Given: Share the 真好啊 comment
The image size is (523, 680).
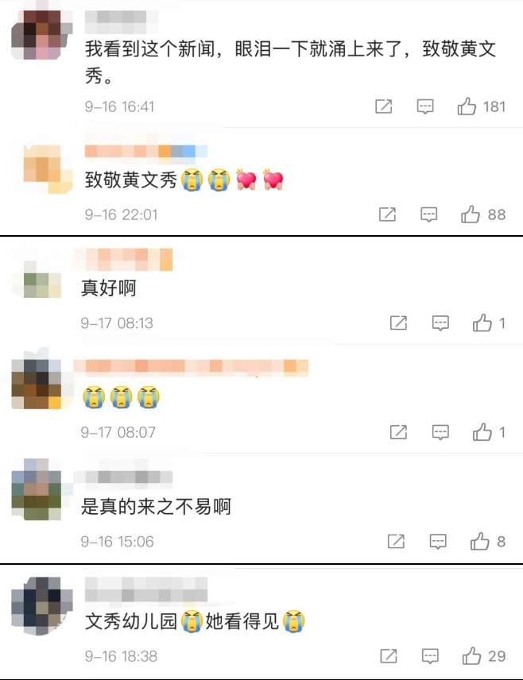Looking at the screenshot, I should tap(398, 323).
